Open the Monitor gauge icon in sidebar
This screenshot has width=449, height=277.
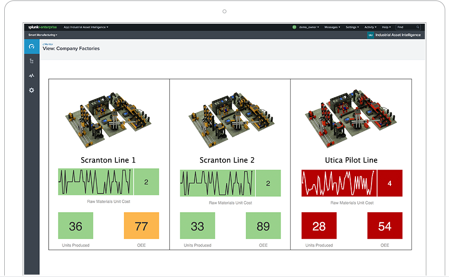(32, 46)
